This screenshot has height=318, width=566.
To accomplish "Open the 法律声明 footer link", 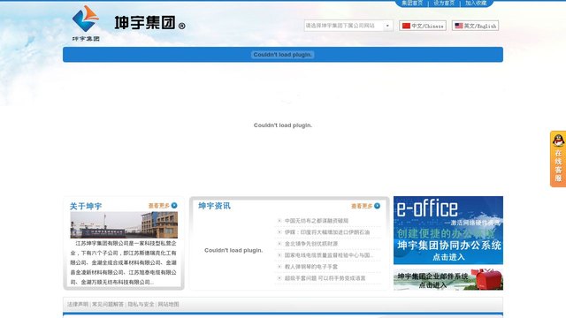I will pyautogui.click(x=78, y=304).
